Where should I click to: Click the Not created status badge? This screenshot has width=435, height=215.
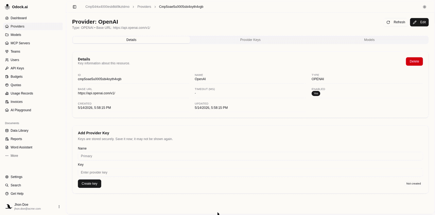(x=414, y=183)
